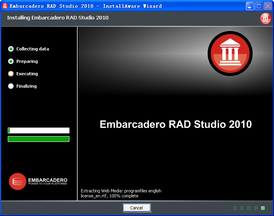Click the 'Finalizing' label

point(26,86)
